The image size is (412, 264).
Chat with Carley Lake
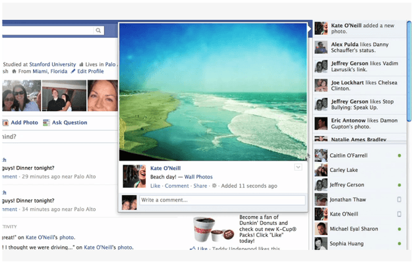click(x=359, y=170)
